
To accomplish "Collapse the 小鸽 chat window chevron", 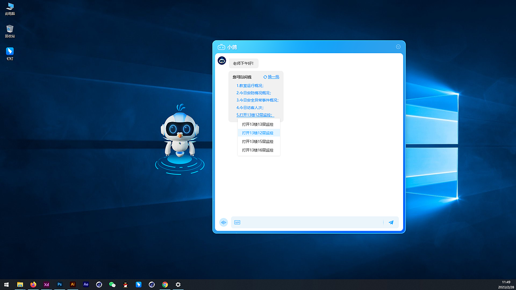I will tap(398, 47).
